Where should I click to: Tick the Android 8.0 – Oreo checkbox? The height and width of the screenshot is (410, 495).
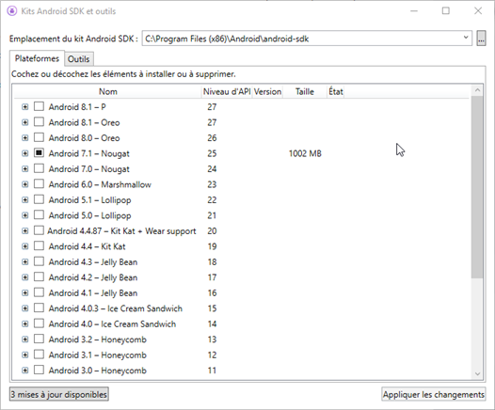(39, 137)
